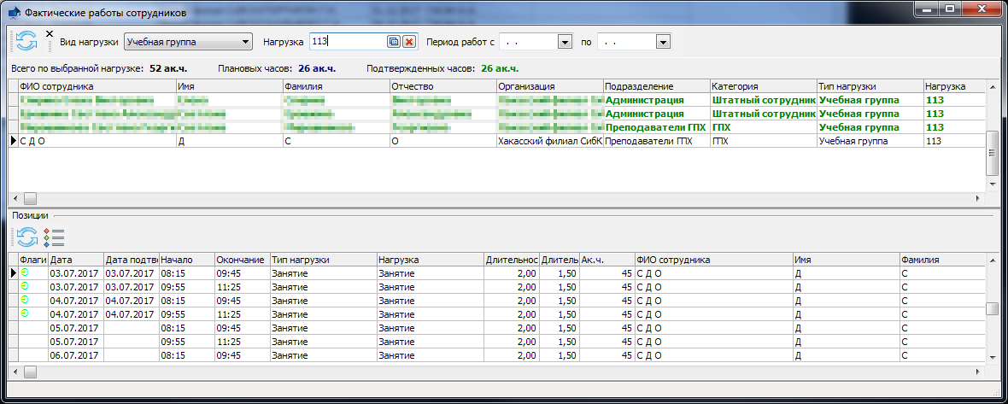Click the row indicator arrow of С Д О row
1008x404 pixels.
pyautogui.click(x=13, y=141)
